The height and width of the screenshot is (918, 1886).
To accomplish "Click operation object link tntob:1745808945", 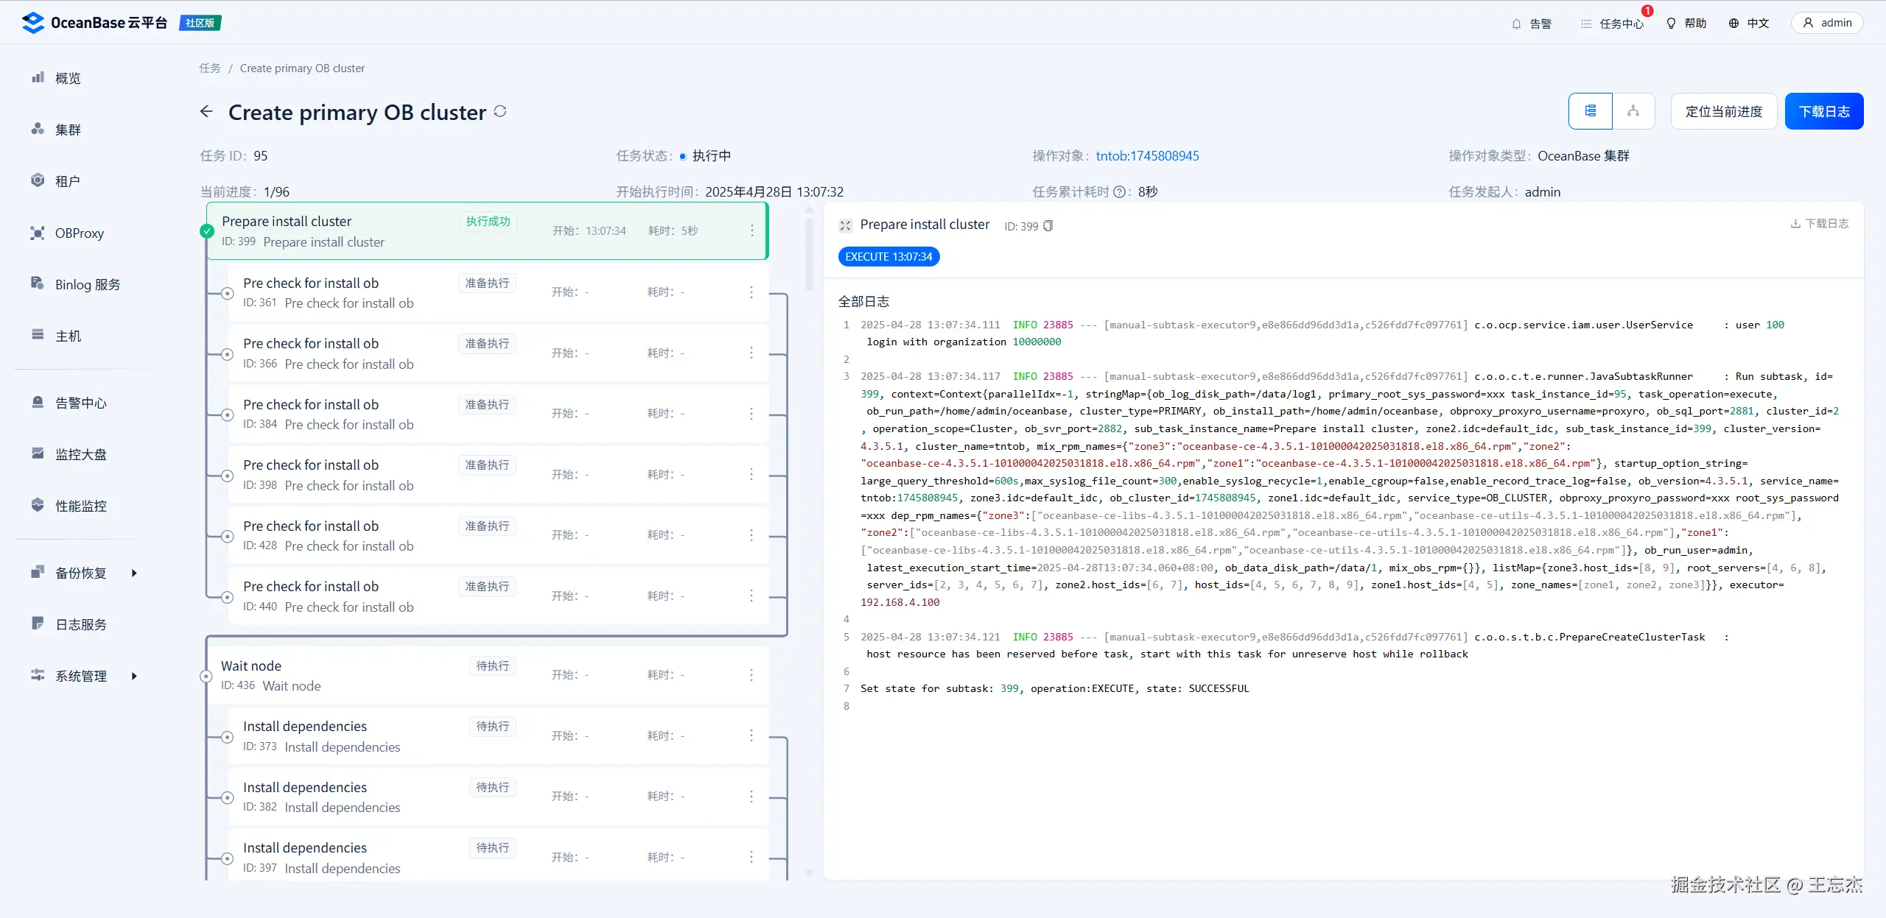I will tap(1147, 156).
